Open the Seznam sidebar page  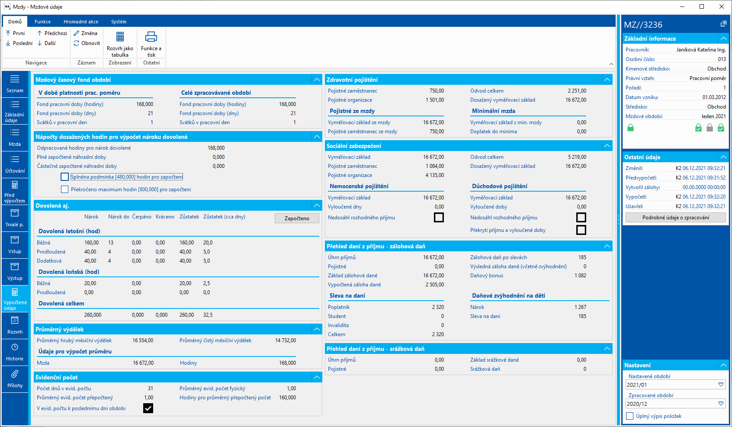click(x=15, y=84)
